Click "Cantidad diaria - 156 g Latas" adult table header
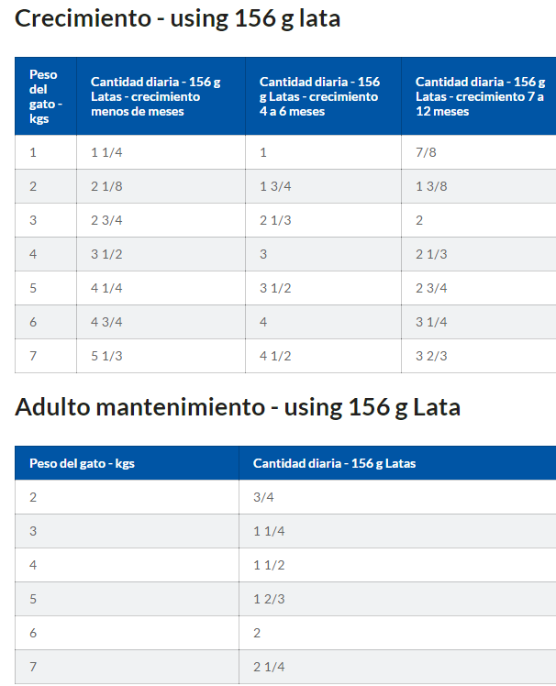 click(334, 463)
